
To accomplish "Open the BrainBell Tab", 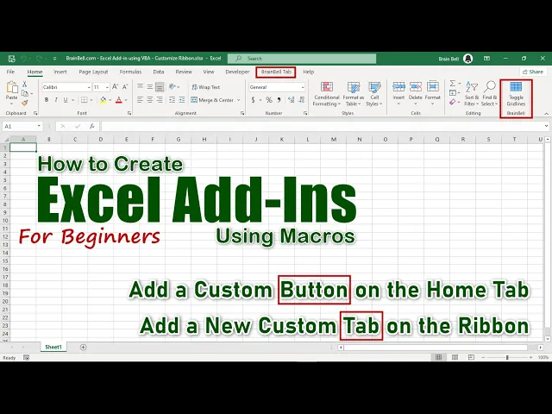I will [x=276, y=72].
